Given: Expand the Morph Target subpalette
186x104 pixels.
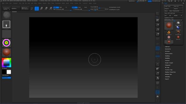Looking at the screenshot, I should (169, 63).
